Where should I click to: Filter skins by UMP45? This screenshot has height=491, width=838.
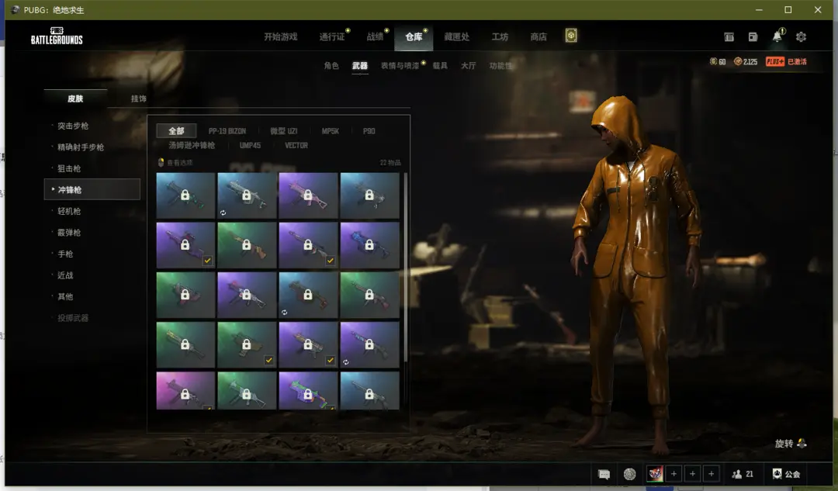click(250, 145)
